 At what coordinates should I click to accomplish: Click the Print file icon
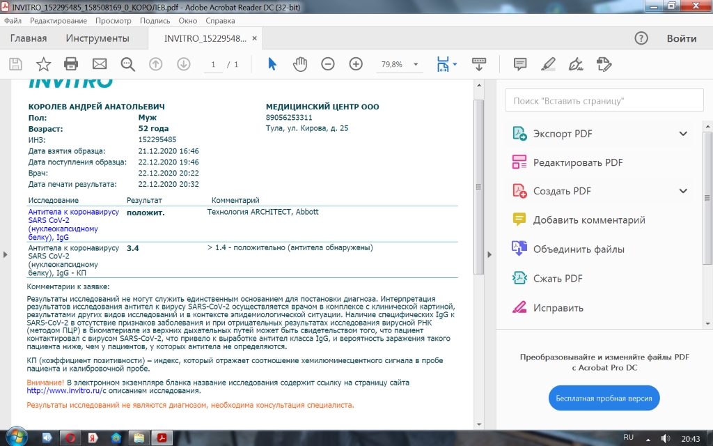point(71,64)
